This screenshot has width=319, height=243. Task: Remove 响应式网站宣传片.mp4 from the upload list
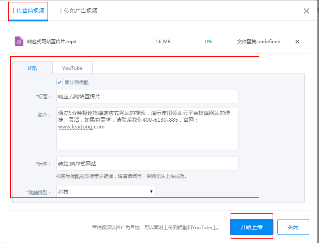coord(297,41)
